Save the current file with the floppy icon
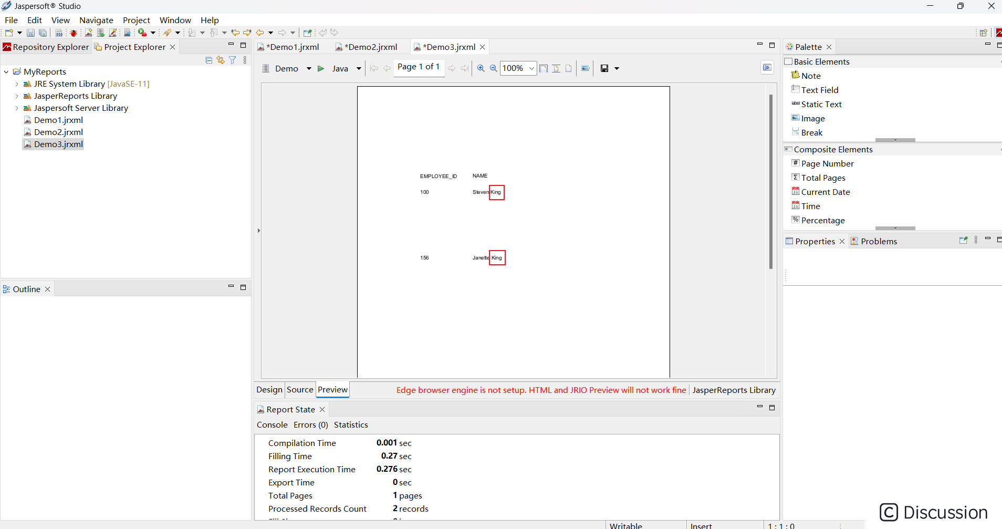Viewport: 1002px width, 529px height. (x=30, y=33)
